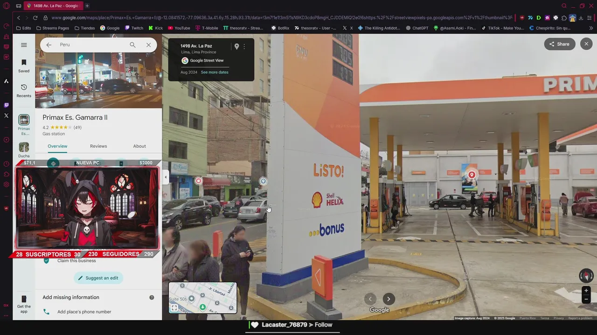Image resolution: width=597 pixels, height=335 pixels.
Task: Click the Claim this business link
Action: click(x=76, y=261)
